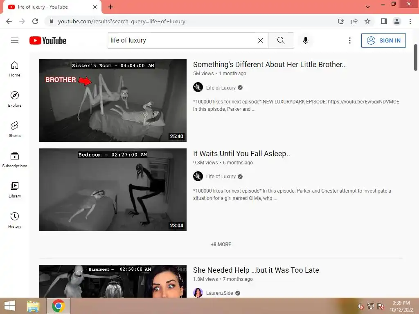The image size is (419, 314).
Task: Open YouTube settings three-dot menu
Action: tap(349, 40)
